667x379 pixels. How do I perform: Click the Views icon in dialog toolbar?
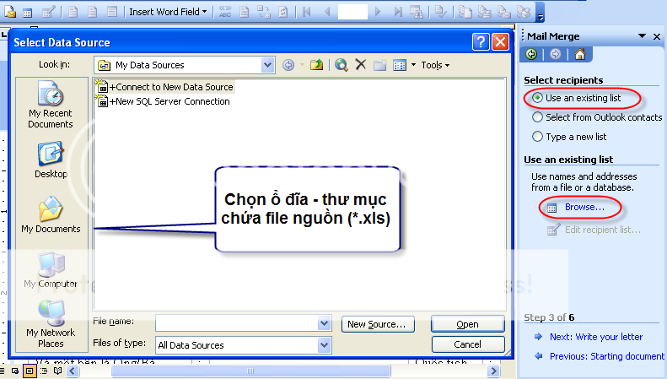pos(400,65)
